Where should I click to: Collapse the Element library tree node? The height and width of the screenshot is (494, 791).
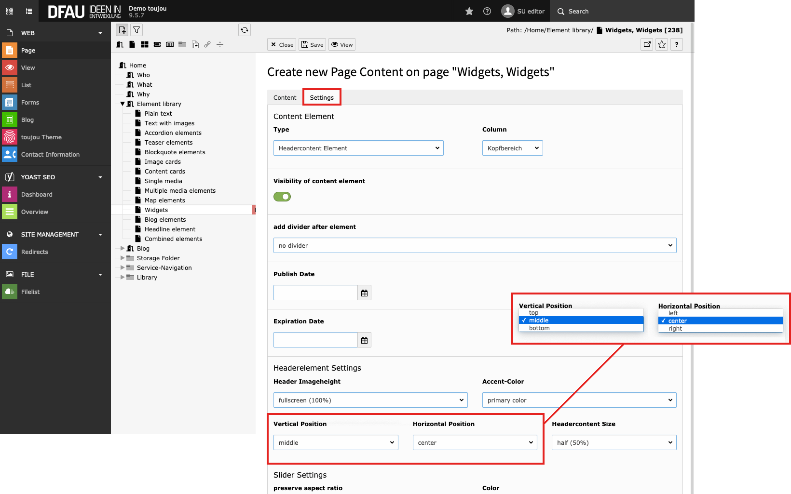coord(123,104)
